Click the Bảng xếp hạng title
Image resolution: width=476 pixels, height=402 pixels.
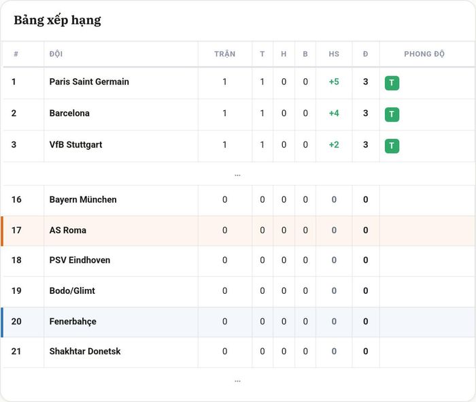pos(57,20)
